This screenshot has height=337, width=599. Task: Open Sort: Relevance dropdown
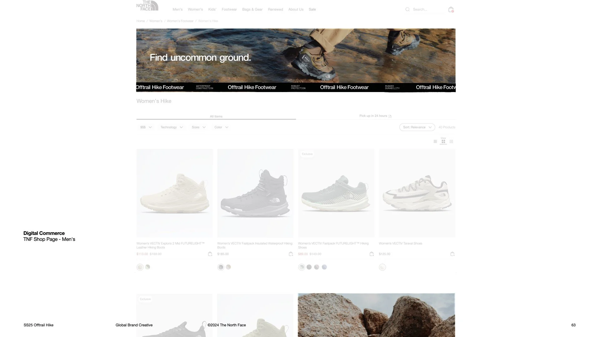(x=417, y=127)
